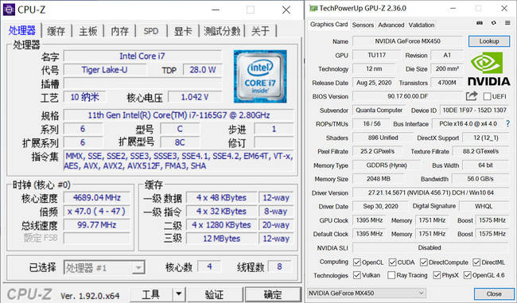Click the 确定 button
The image size is (517, 303).
(x=273, y=293)
